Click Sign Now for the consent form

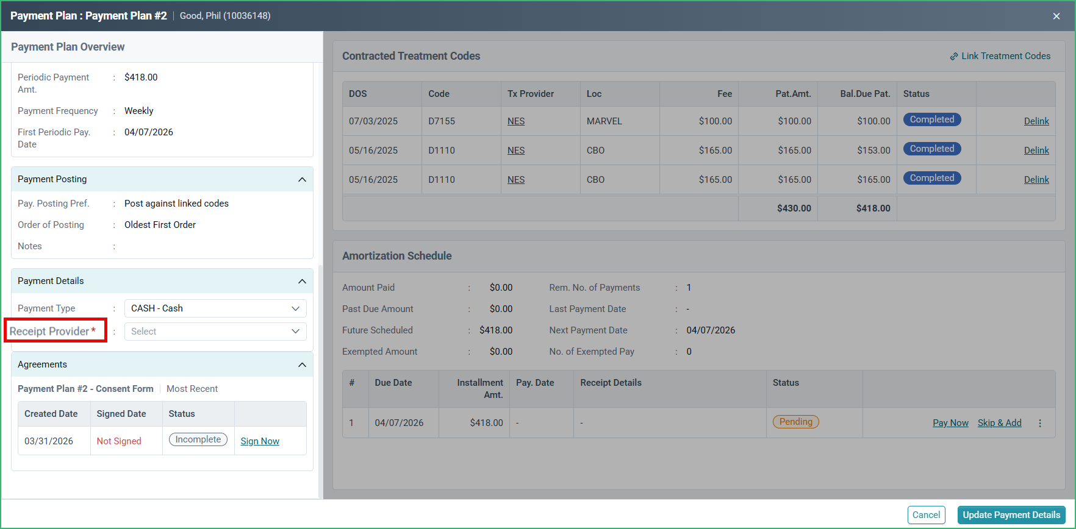point(260,441)
